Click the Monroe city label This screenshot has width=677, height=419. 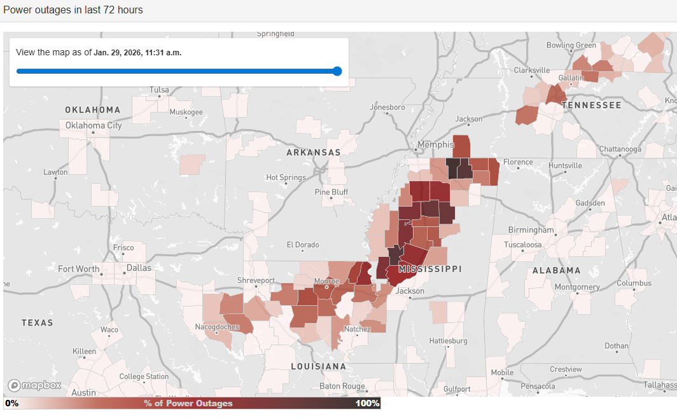(327, 281)
